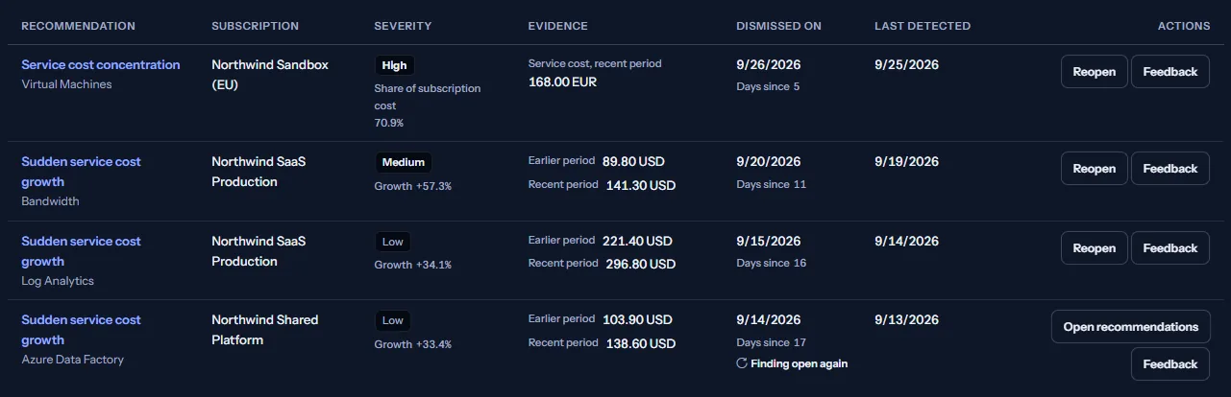Open Sudden service cost growth for Log Analytics

point(81,251)
